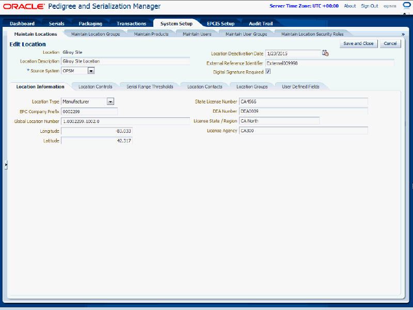
Task: Switch to inner Location Groups tab
Action: tap(252, 86)
